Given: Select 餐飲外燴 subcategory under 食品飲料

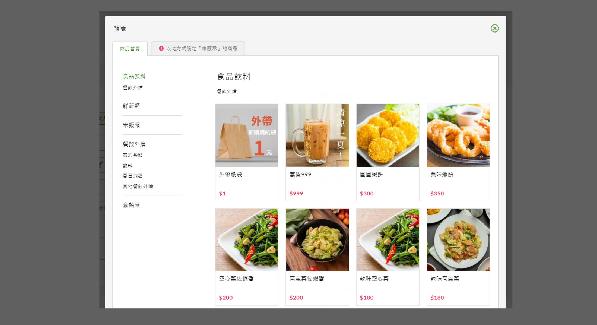Looking at the screenshot, I should pos(133,87).
